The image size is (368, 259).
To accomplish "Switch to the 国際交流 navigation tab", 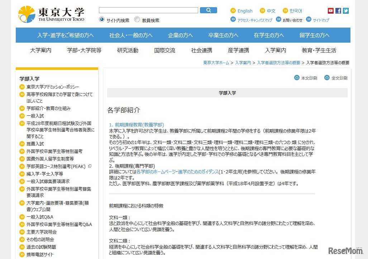I will click(x=164, y=51).
